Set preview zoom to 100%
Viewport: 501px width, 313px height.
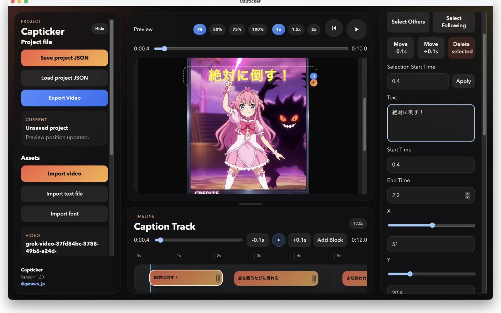(x=258, y=29)
